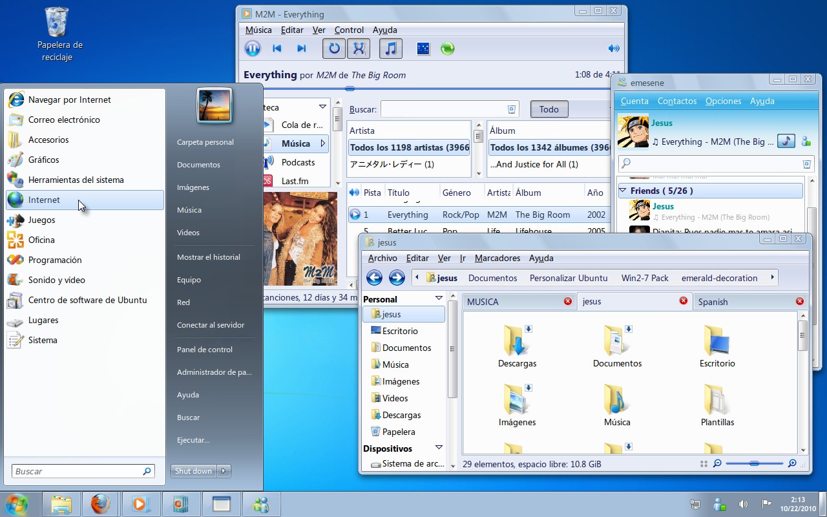Pause playback in the M2M music player

[253, 48]
